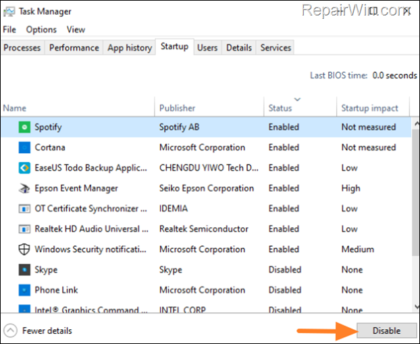Select Windows Security notificati... entry
This screenshot has width=420, height=344.
pyautogui.click(x=90, y=250)
